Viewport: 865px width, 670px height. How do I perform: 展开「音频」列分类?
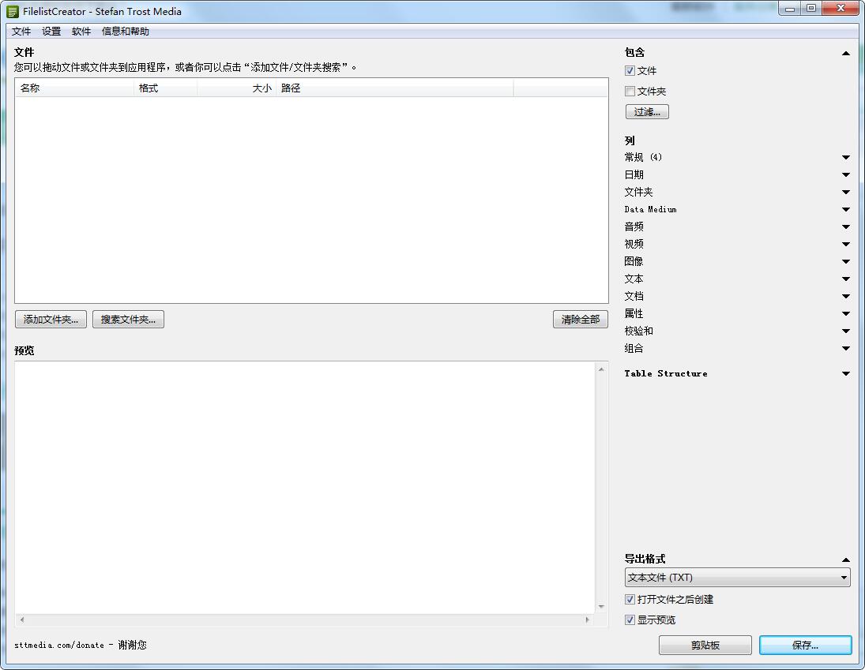point(846,226)
